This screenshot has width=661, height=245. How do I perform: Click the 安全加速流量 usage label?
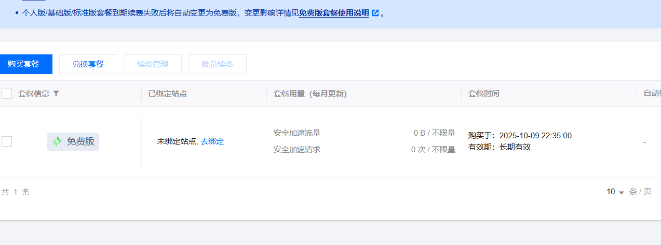tap(297, 133)
